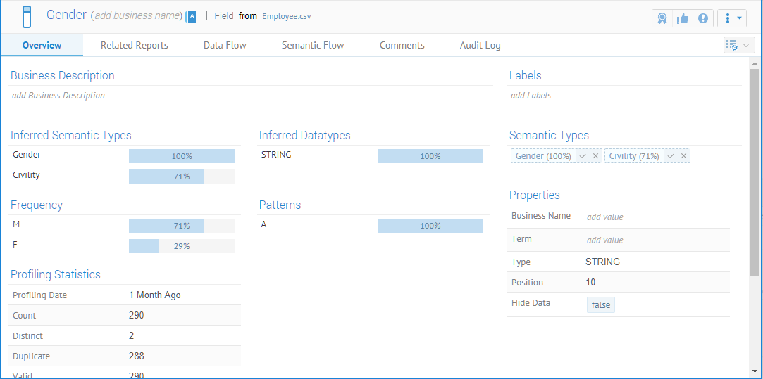763x379 pixels.
Task: Switch to the Related Reports tab
Action: (134, 45)
